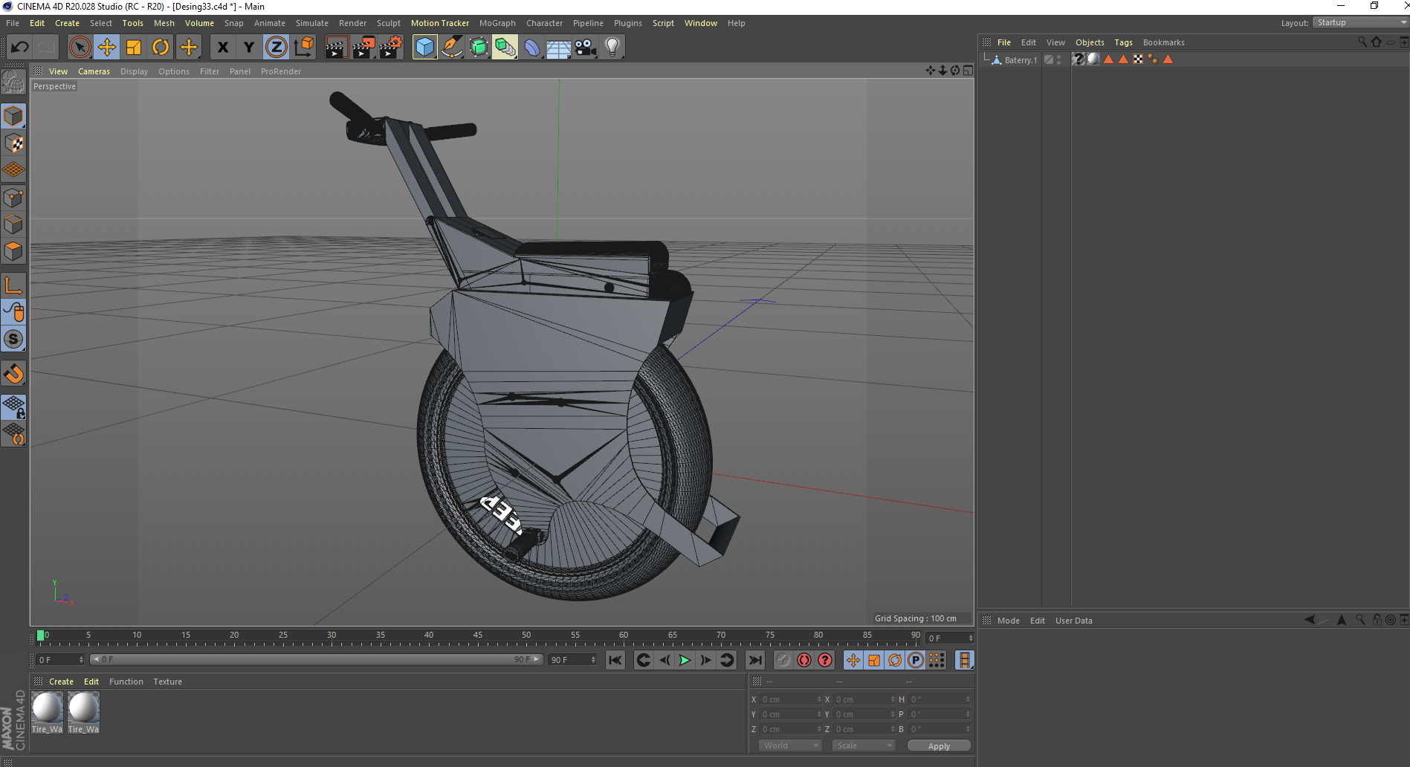
Task: Select the second Tire_Wa material
Action: [x=83, y=713]
